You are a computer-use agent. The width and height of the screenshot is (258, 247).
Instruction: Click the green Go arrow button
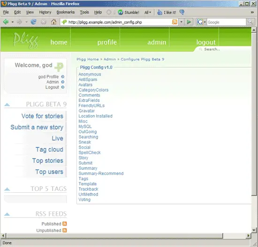189,22
